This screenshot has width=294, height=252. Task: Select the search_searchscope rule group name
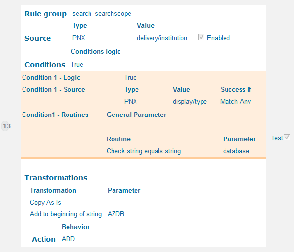(x=101, y=14)
